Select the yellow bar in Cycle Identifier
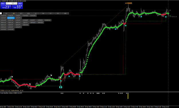 128,96
